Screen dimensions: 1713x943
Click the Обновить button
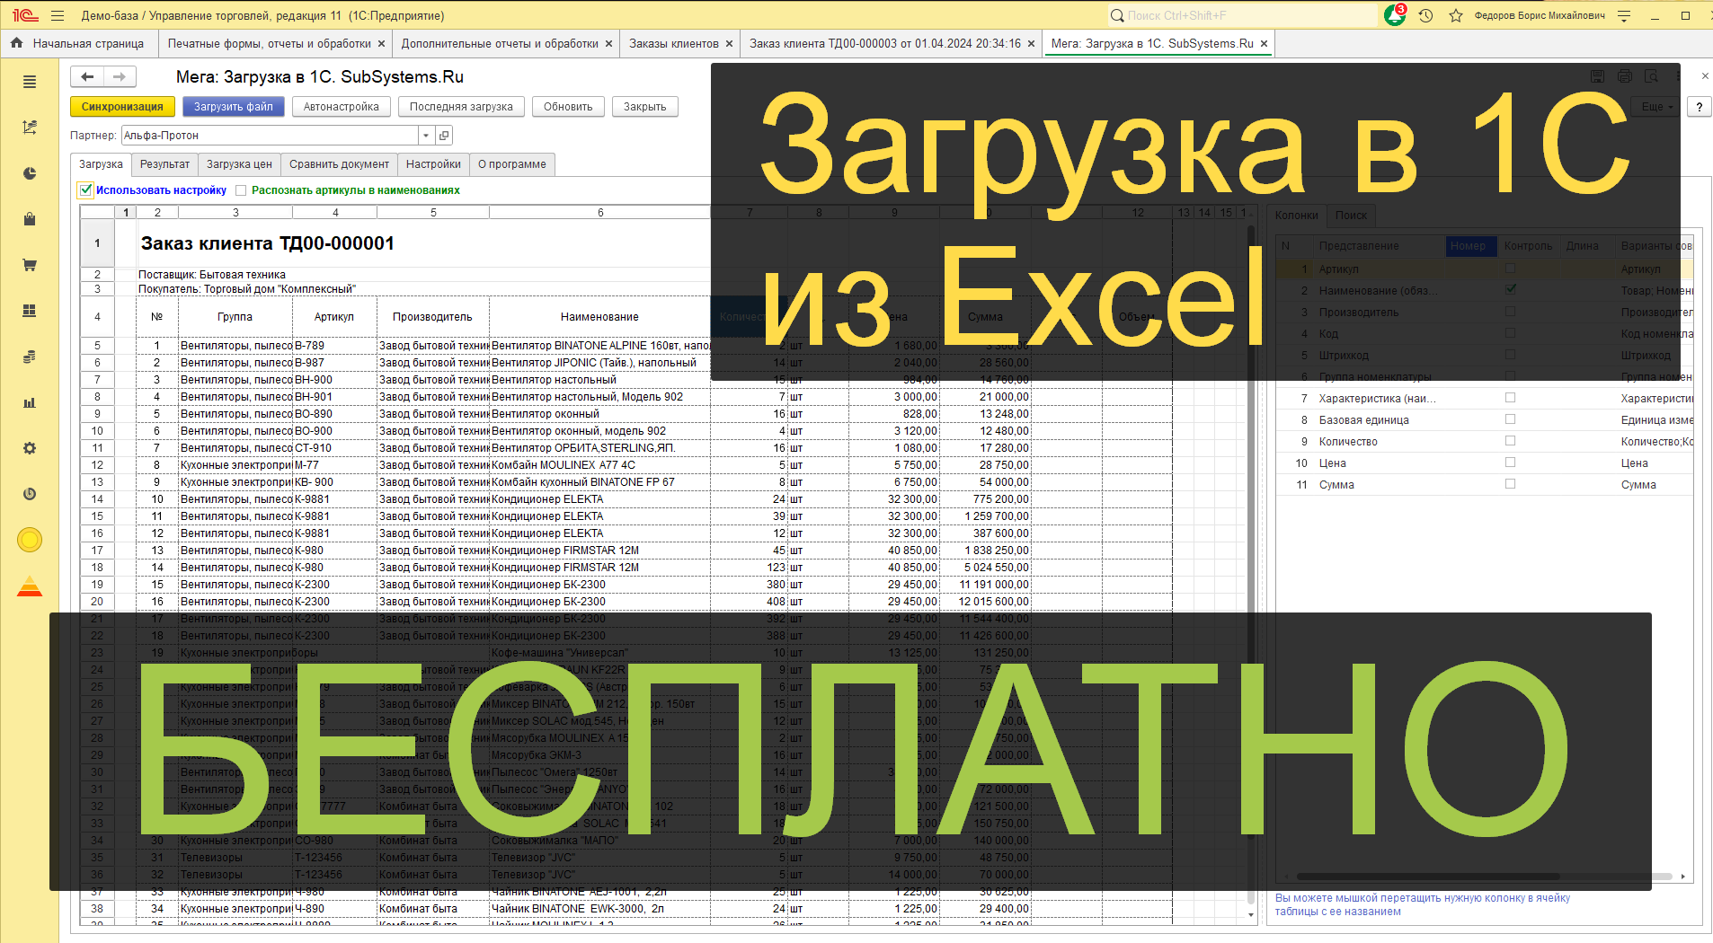[x=568, y=107]
